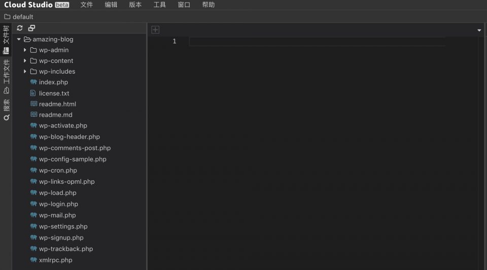Select the amazing-blog root folder name
The width and height of the screenshot is (487, 270).
[53, 40]
